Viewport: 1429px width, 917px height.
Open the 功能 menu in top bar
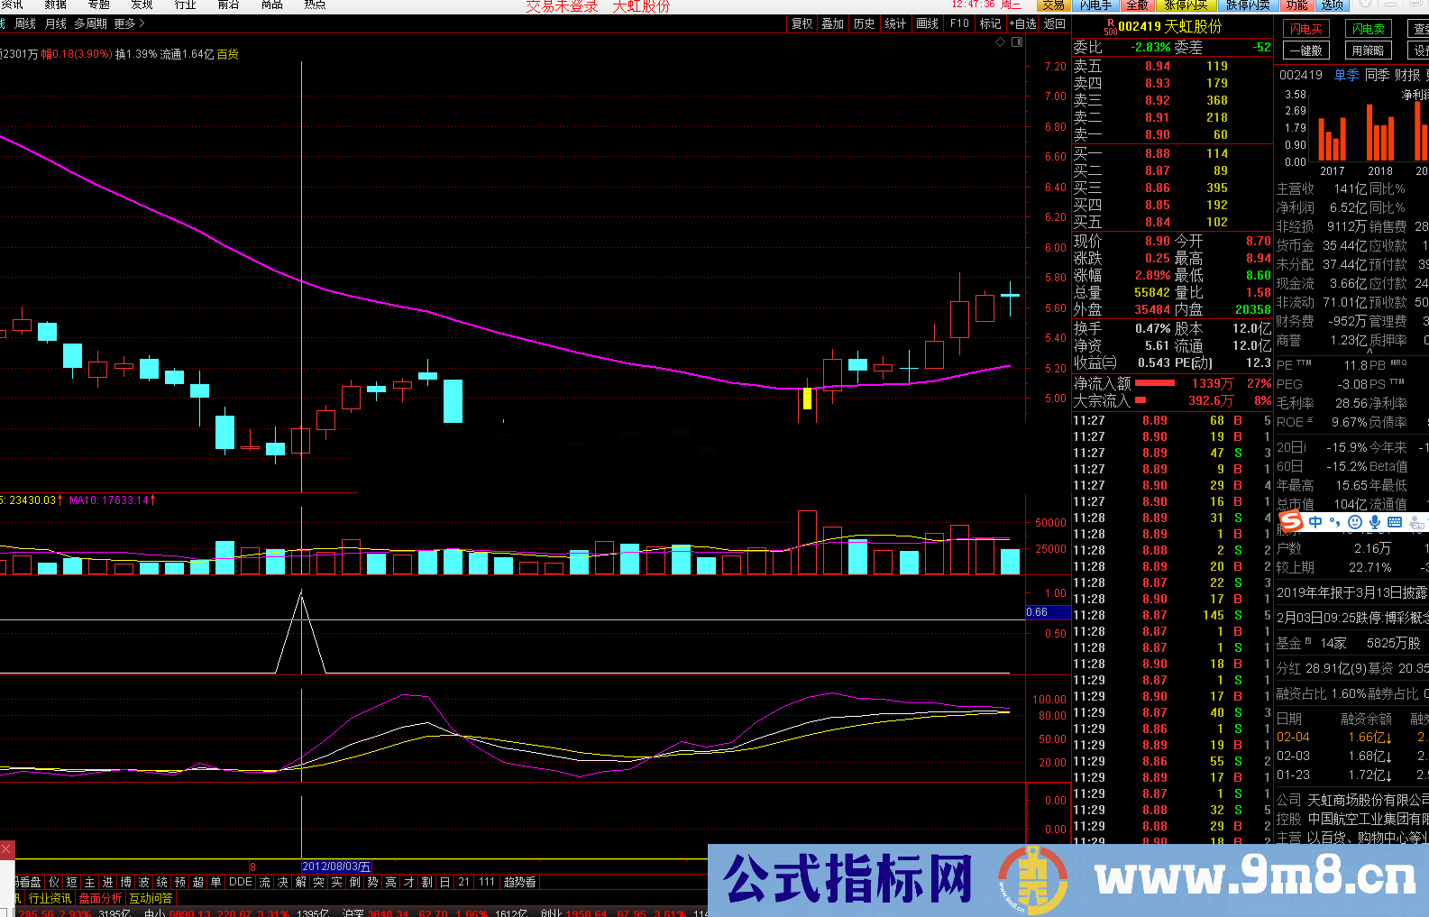coord(1296,5)
